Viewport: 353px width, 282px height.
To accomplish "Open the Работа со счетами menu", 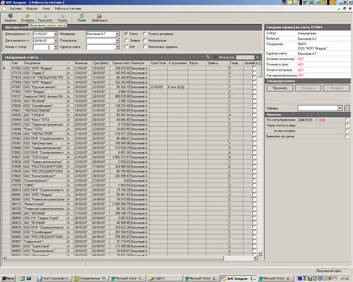I will click(x=68, y=8).
